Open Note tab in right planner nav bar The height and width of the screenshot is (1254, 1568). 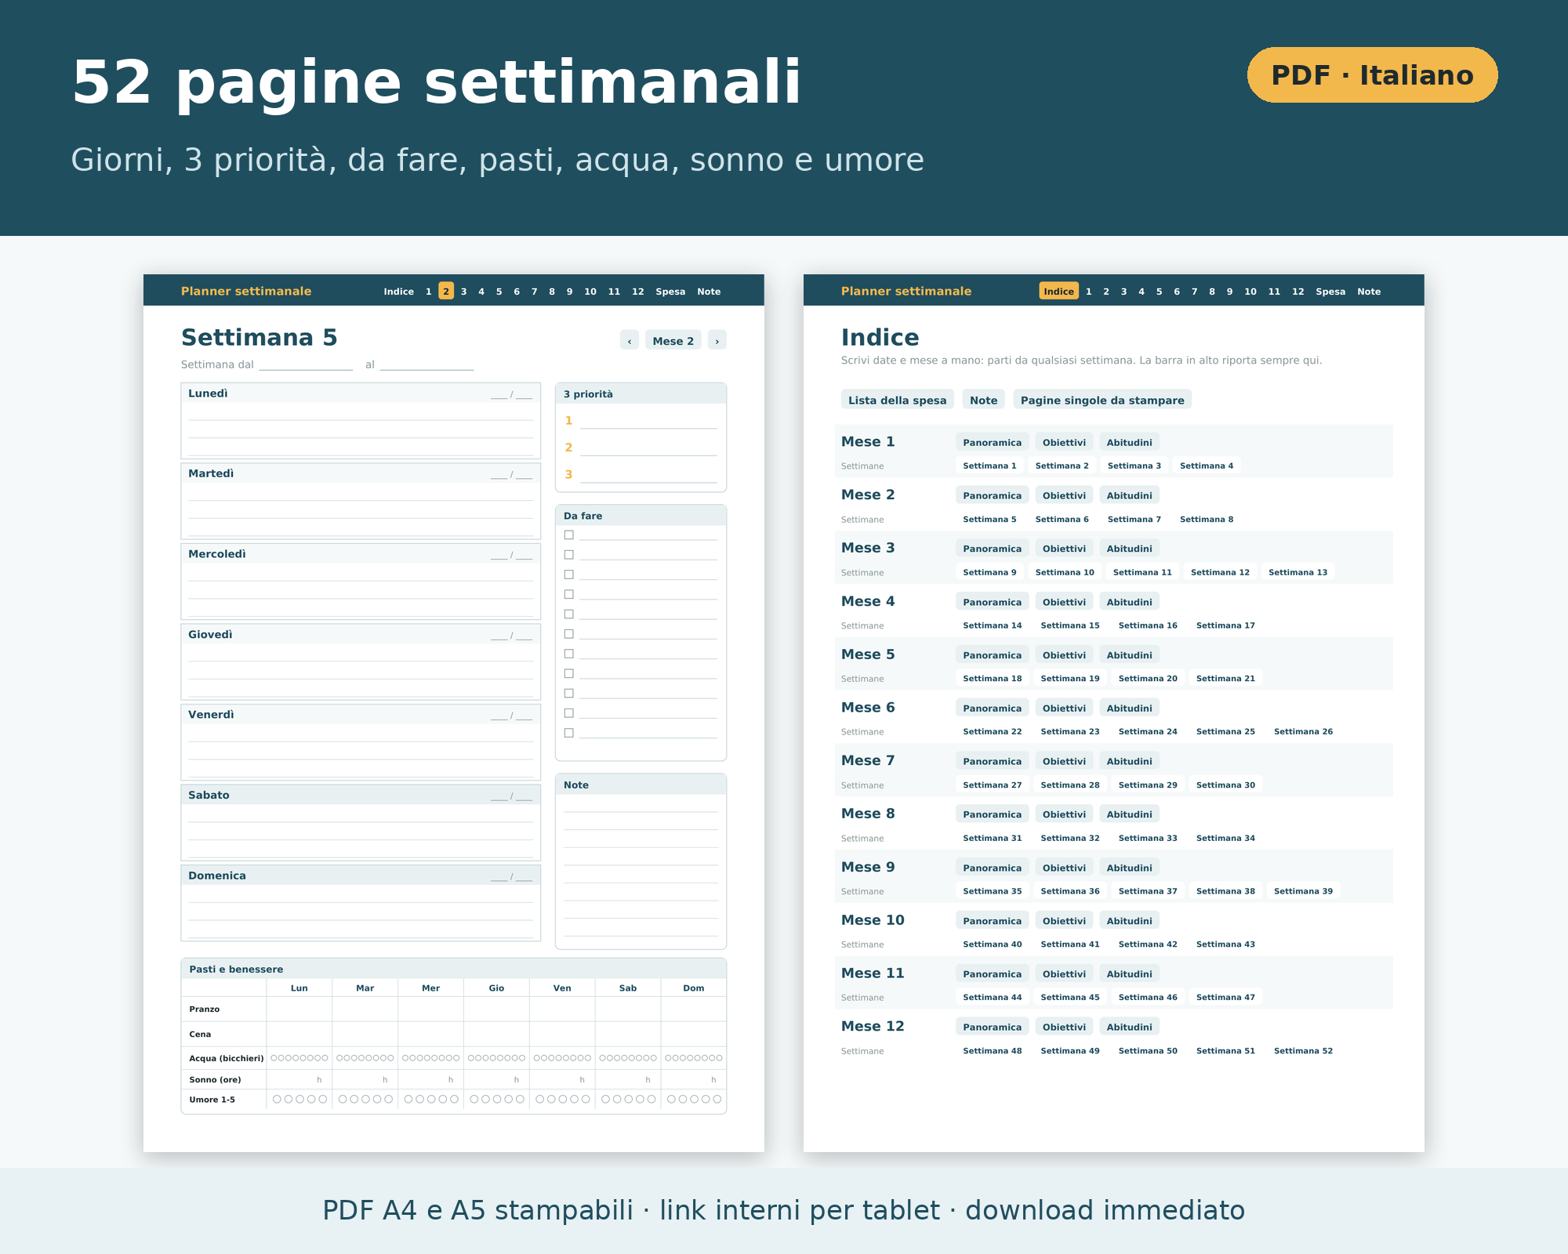(1369, 291)
